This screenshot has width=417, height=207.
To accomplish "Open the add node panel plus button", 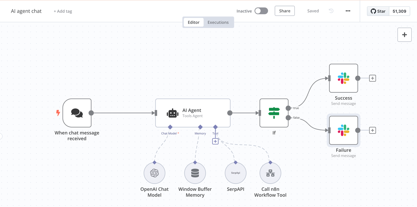I will (404, 35).
